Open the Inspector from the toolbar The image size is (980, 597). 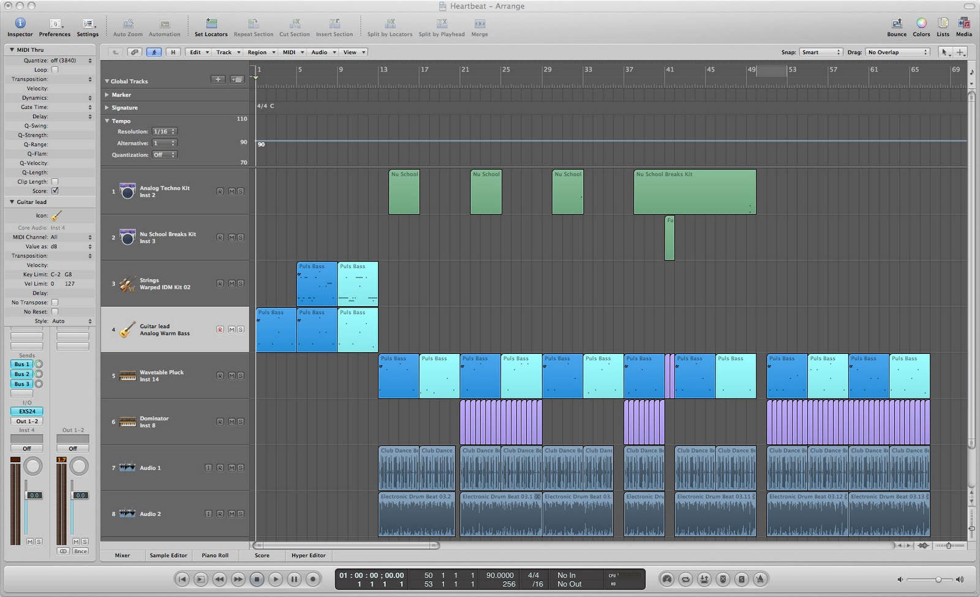[x=20, y=24]
